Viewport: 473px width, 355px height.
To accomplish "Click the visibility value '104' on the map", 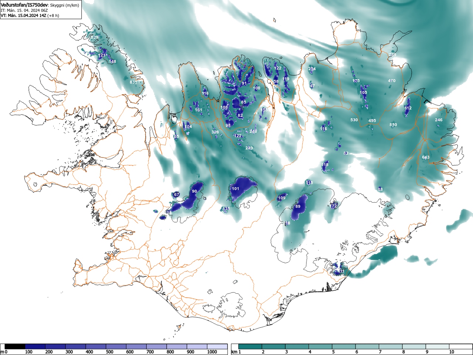I will pyautogui.click(x=188, y=126).
